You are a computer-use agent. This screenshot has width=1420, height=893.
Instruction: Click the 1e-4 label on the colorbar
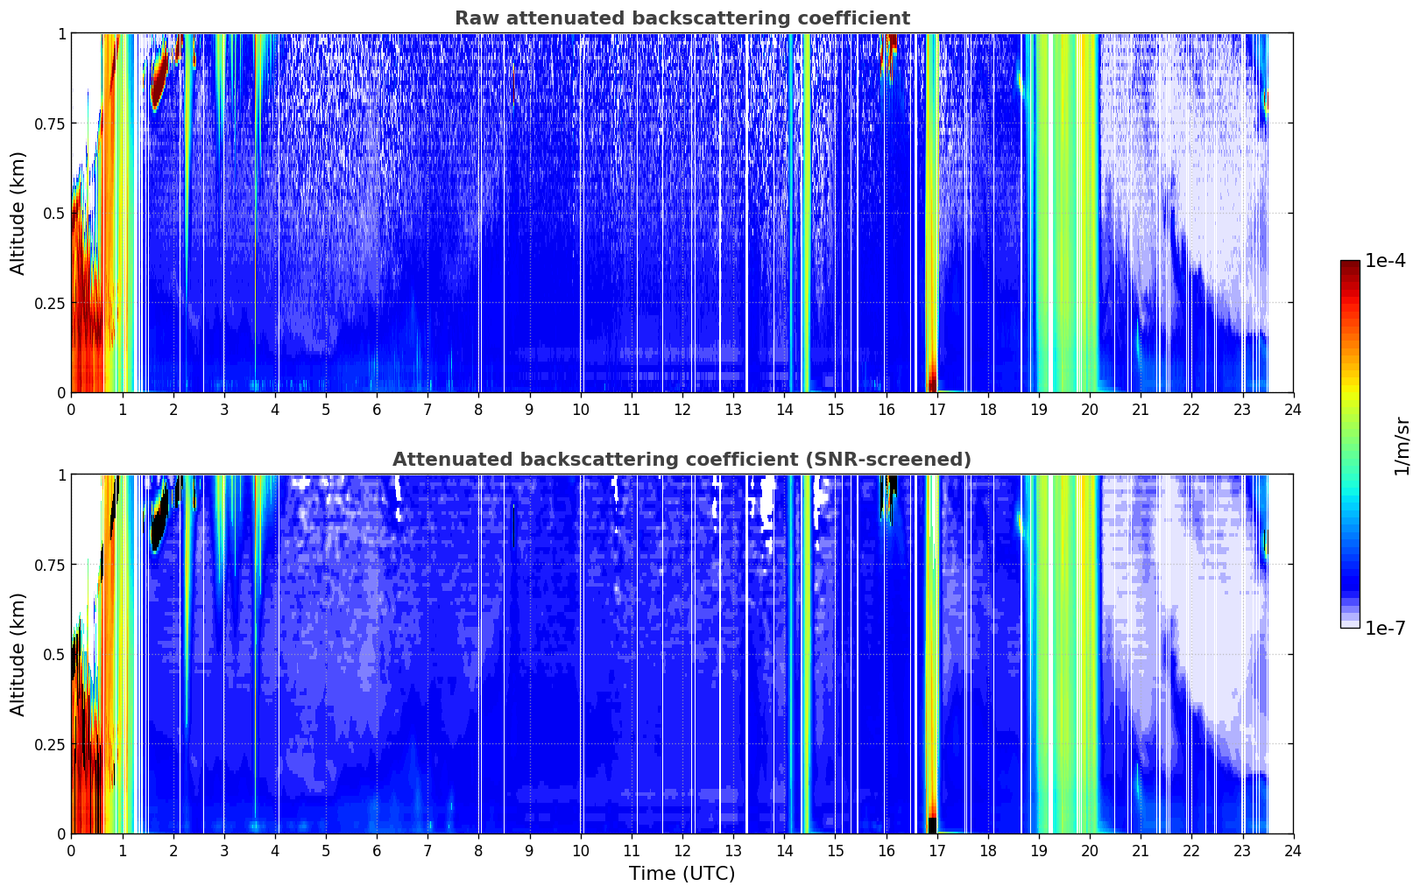pyautogui.click(x=1385, y=261)
